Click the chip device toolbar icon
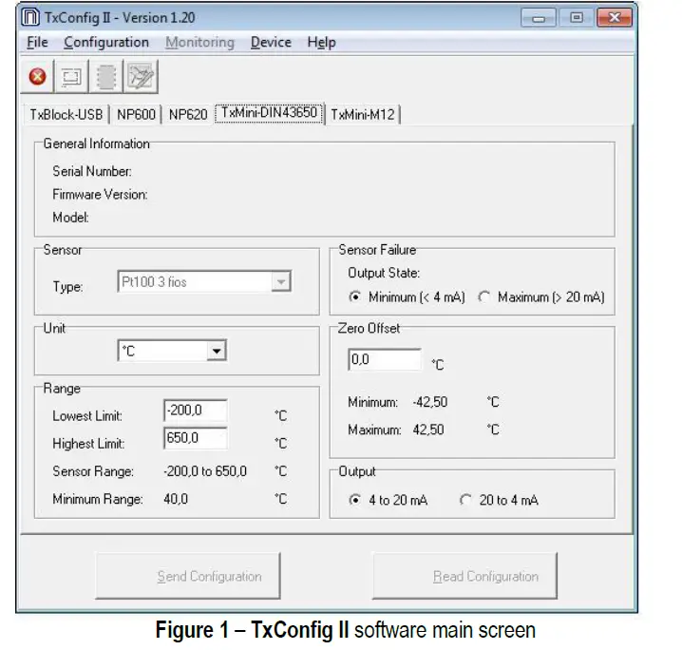Image resolution: width=682 pixels, height=650 pixels. [105, 77]
